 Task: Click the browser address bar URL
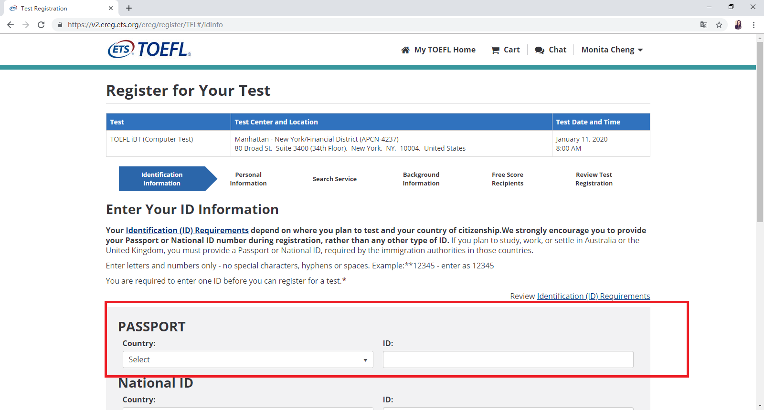point(145,25)
